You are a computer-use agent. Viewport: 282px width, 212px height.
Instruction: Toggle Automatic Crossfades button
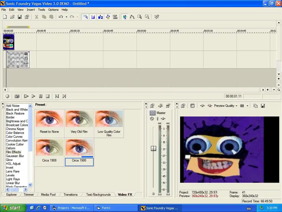[93, 17]
